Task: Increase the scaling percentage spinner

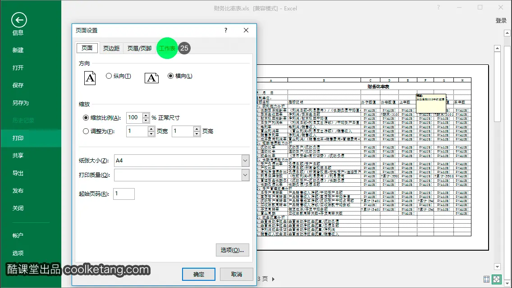Action: click(x=146, y=115)
